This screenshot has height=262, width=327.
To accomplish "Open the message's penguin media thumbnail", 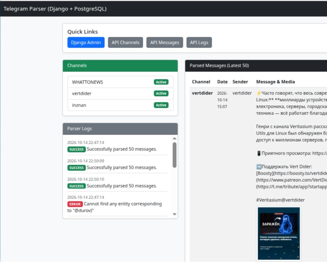I will pos(279,234).
